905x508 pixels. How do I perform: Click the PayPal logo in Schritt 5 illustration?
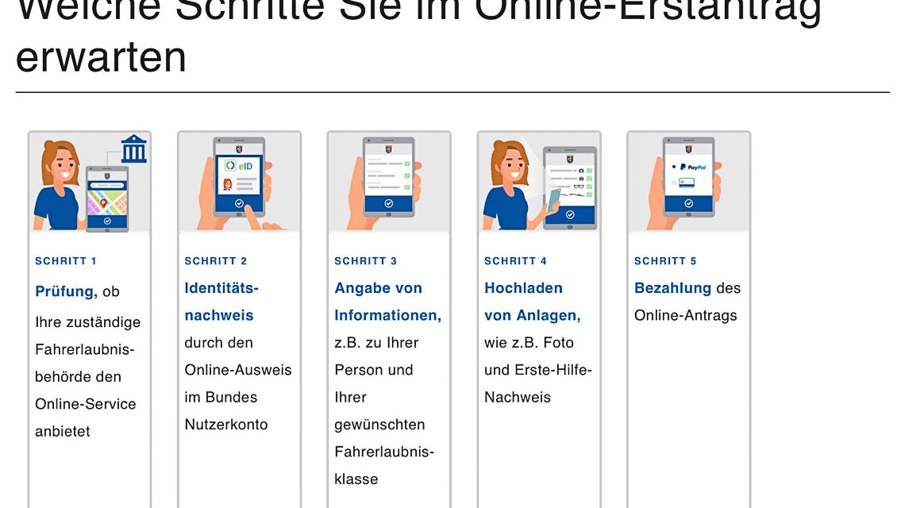tap(691, 167)
